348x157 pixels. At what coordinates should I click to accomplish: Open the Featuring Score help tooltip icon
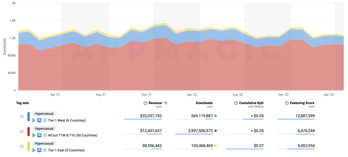click(287, 103)
